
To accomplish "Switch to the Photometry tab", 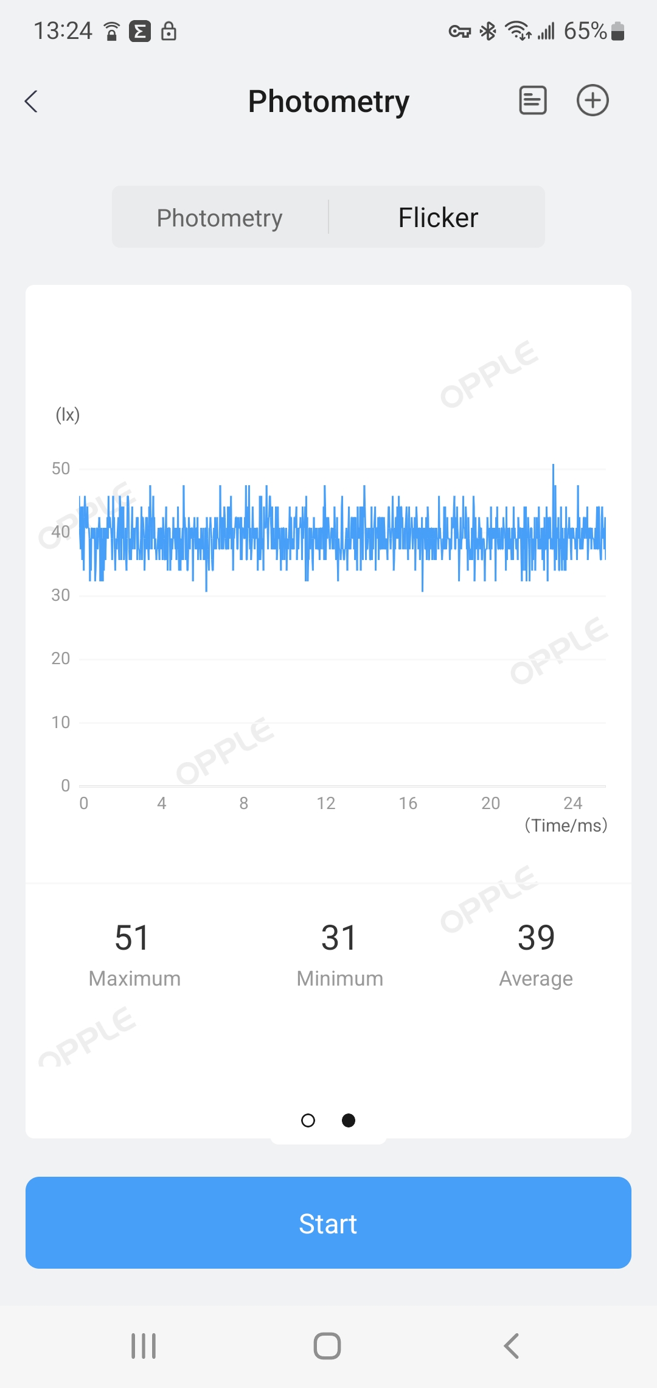I will pyautogui.click(x=220, y=217).
